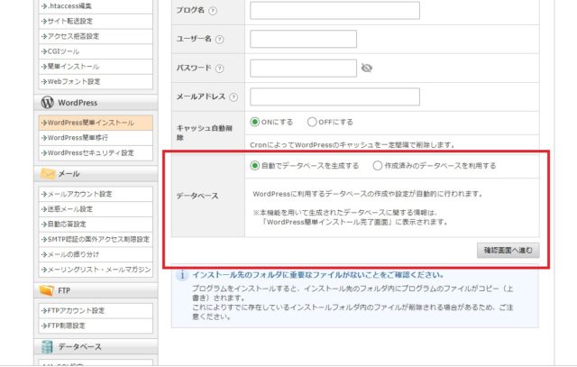The width and height of the screenshot is (577, 367).
Task: Open サイト転送設定 in sidebar
Action: (x=96, y=22)
